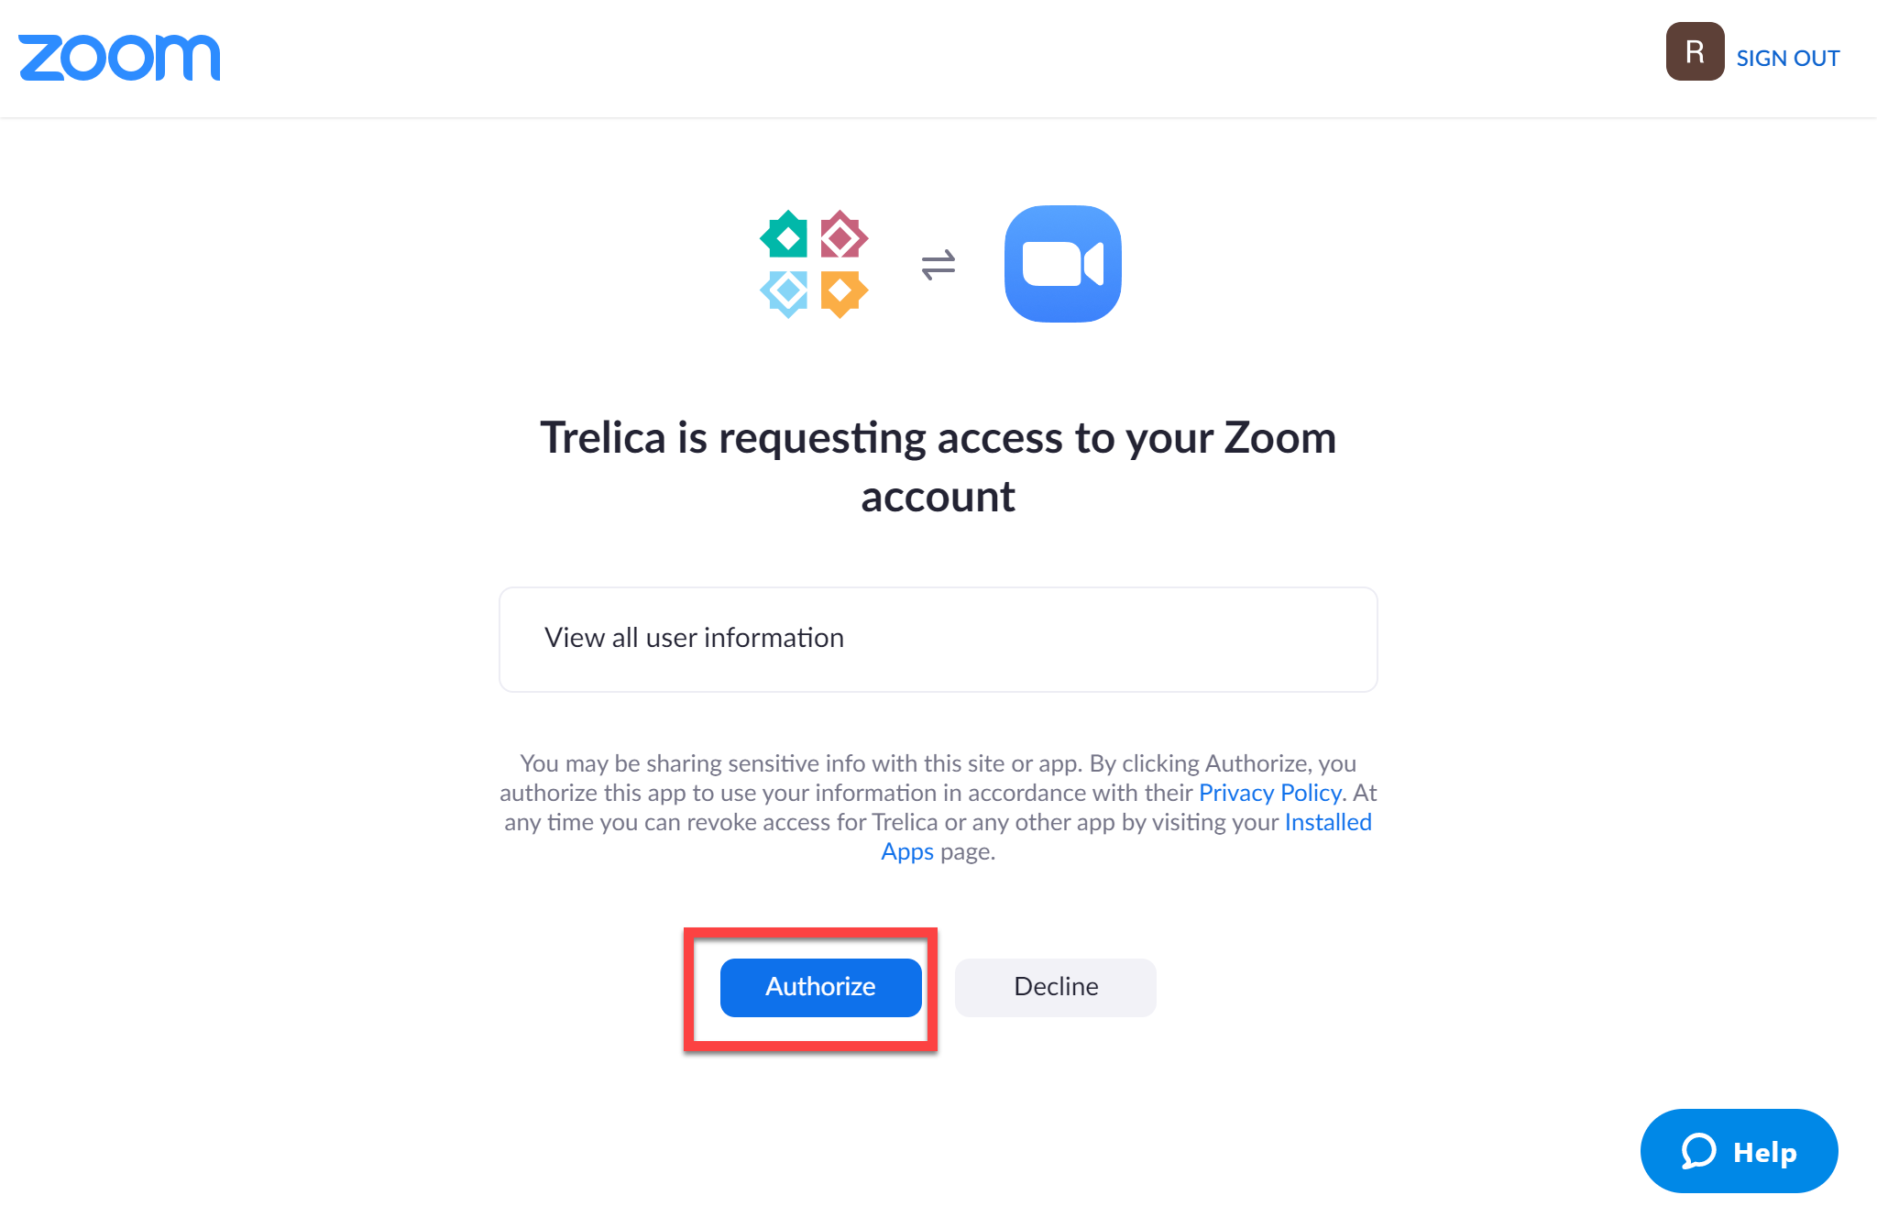
Task: Click the teal diamond of the Trelica logo
Action: click(x=785, y=236)
